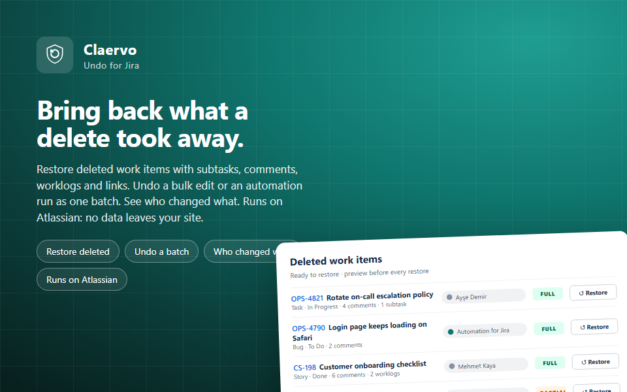Click the Claervo brand name
The height and width of the screenshot is (392, 627).
[x=110, y=50]
